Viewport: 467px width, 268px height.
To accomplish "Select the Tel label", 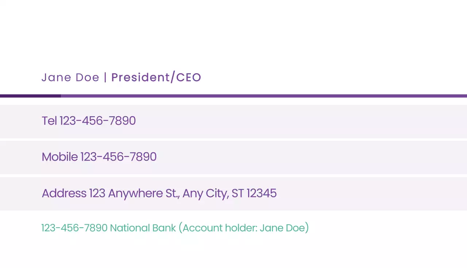I will click(x=49, y=121).
